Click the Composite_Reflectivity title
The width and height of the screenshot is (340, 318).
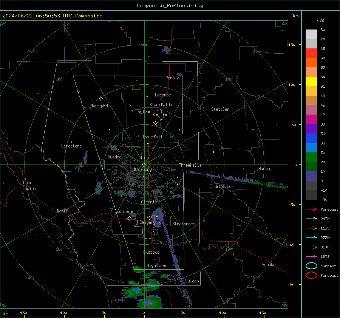point(170,6)
